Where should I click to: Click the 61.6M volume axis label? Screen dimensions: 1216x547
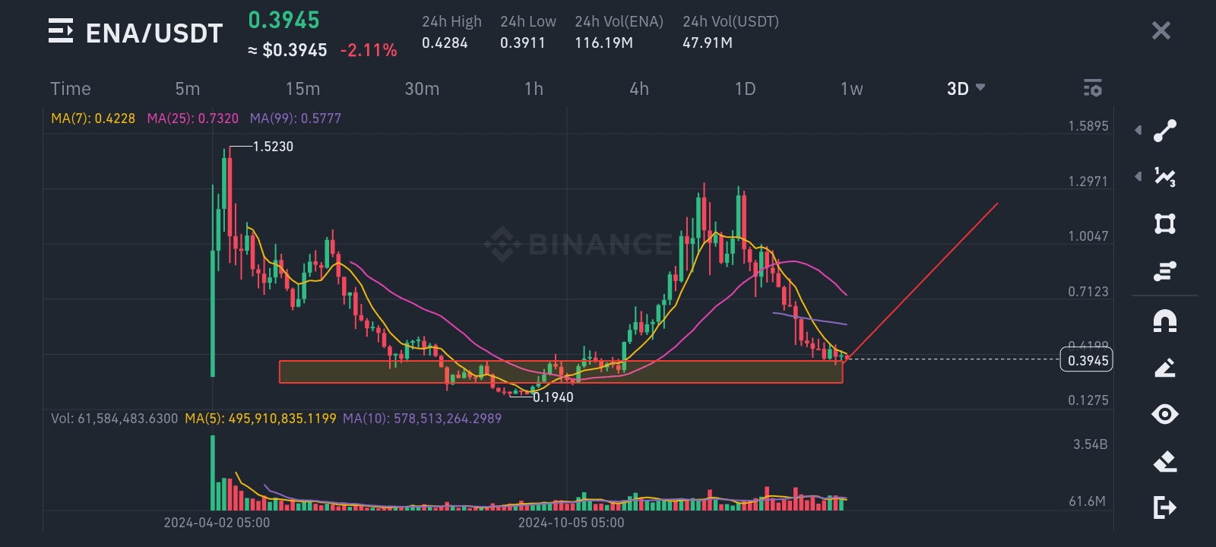(x=1088, y=501)
